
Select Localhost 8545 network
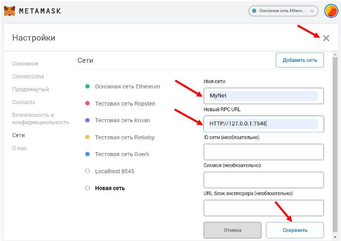pos(114,171)
